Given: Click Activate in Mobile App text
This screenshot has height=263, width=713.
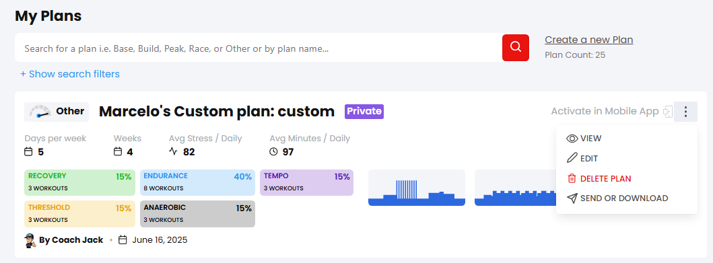Looking at the screenshot, I should click(x=605, y=111).
